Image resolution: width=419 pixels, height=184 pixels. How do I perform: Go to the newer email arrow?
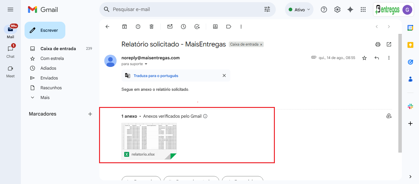click(x=377, y=27)
